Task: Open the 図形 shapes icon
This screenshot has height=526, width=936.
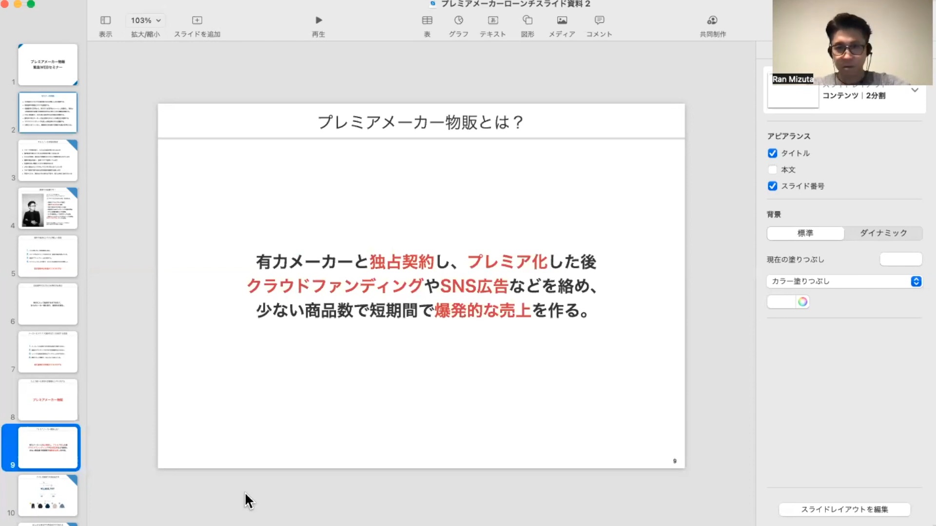Action: coord(527,20)
